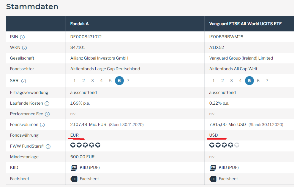
Task: Open the SRRI info icon
Action: click(x=24, y=81)
